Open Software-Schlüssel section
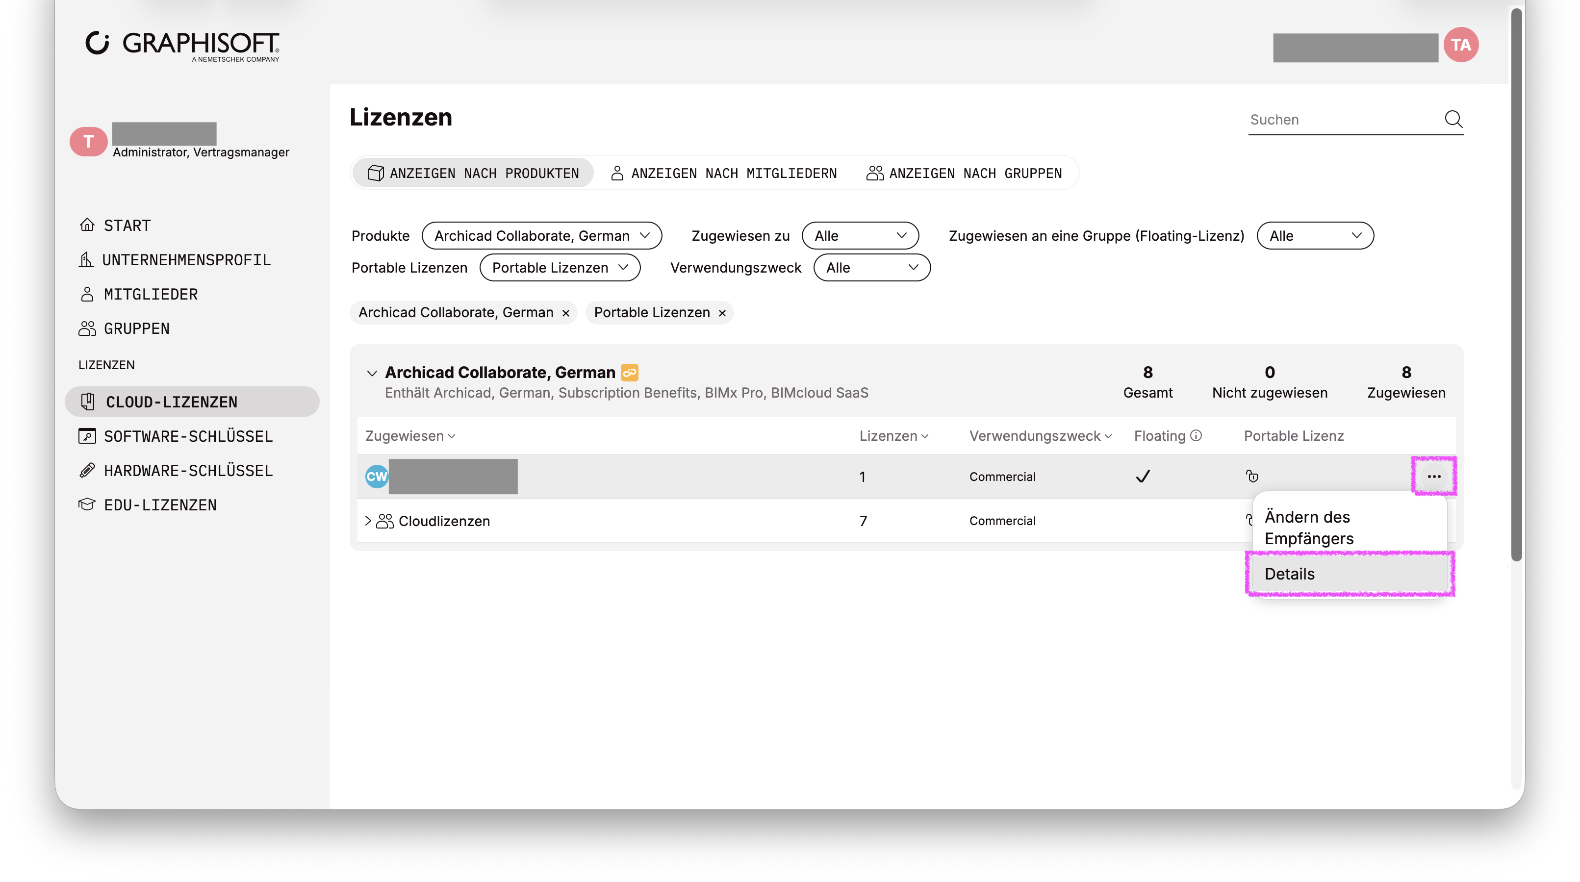Image resolution: width=1580 pixels, height=882 pixels. 176,436
